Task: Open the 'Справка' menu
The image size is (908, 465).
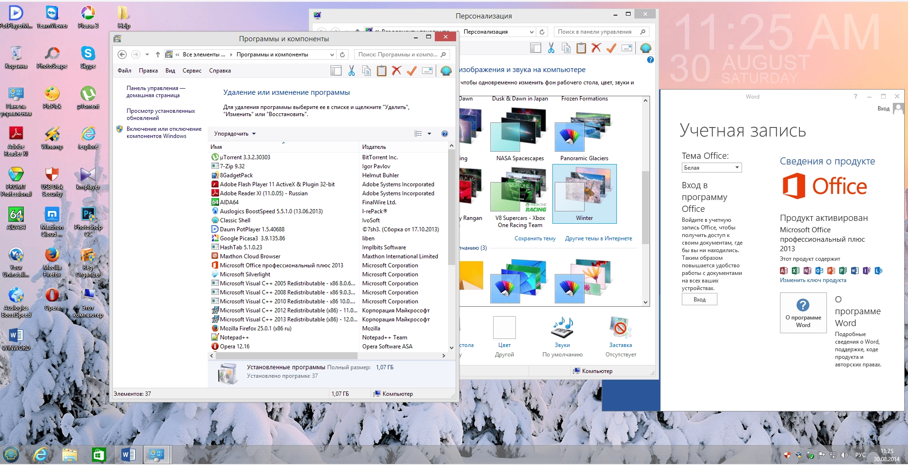Action: 220,71
